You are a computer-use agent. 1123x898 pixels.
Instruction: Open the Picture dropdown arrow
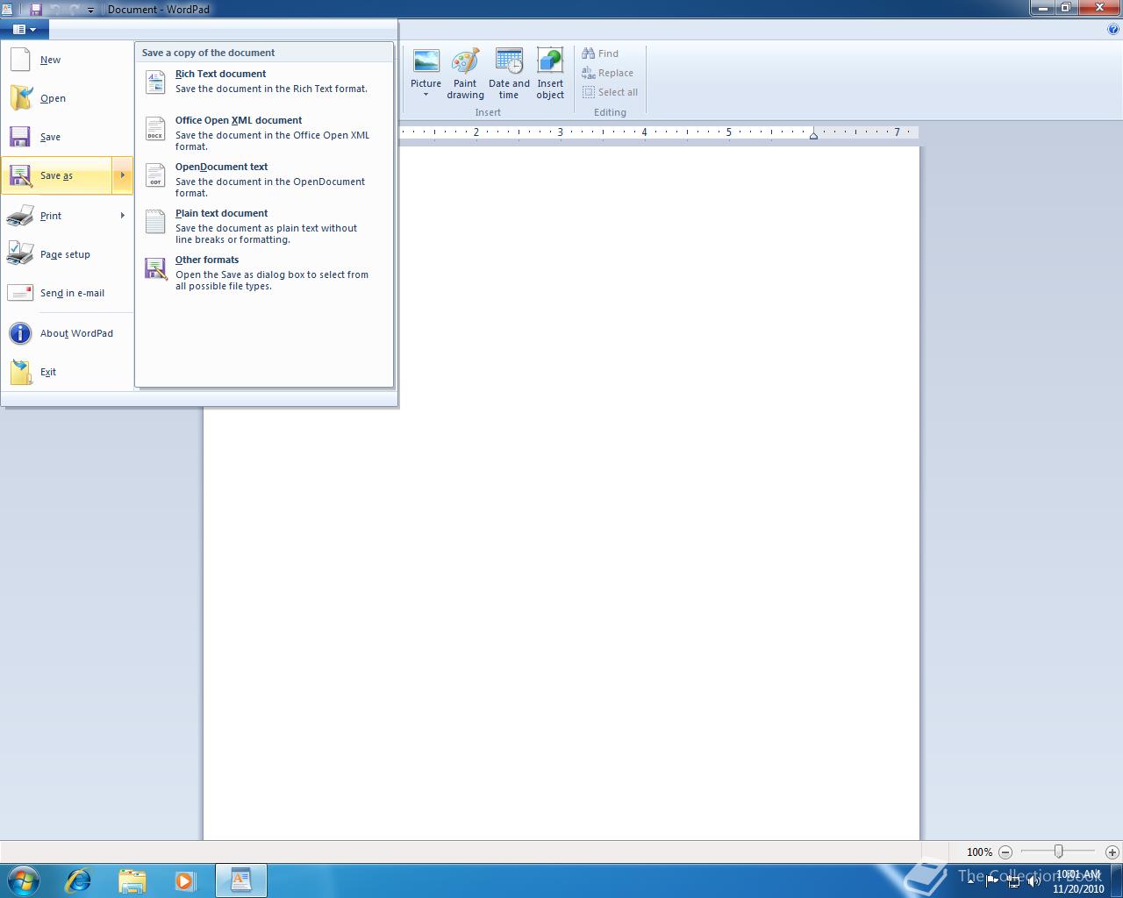426,95
